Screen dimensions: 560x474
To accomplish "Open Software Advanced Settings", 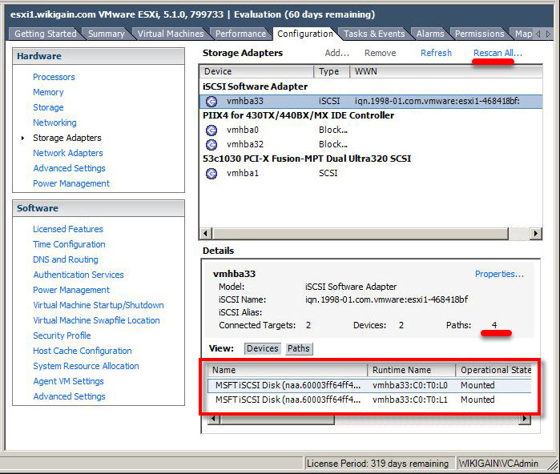I will [x=69, y=396].
